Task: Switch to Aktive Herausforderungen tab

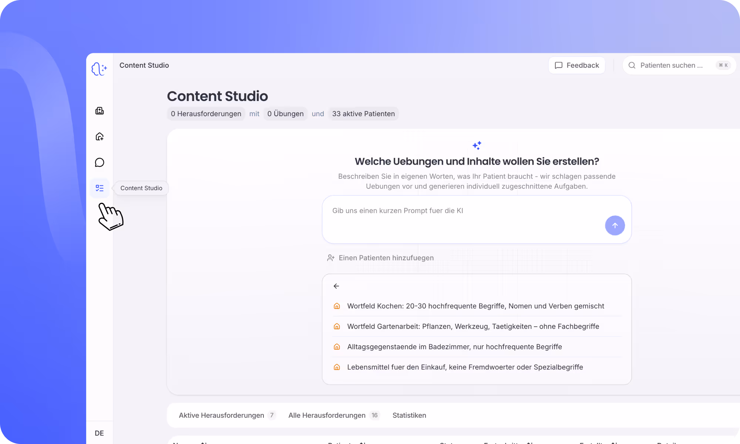Action: 222,415
